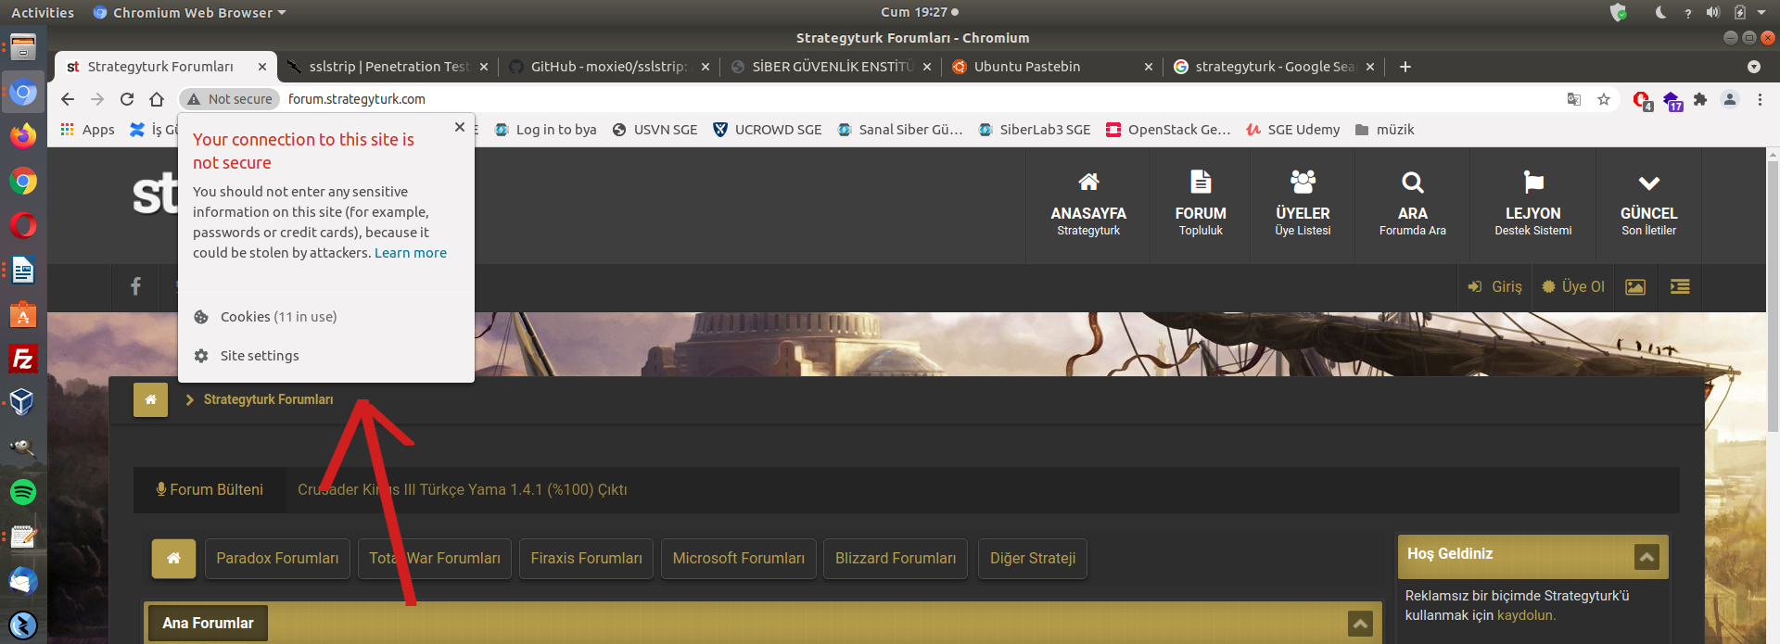Viewport: 1780px width, 644px height.
Task: Open the Forum Bülteni announcement title
Action: (x=463, y=490)
